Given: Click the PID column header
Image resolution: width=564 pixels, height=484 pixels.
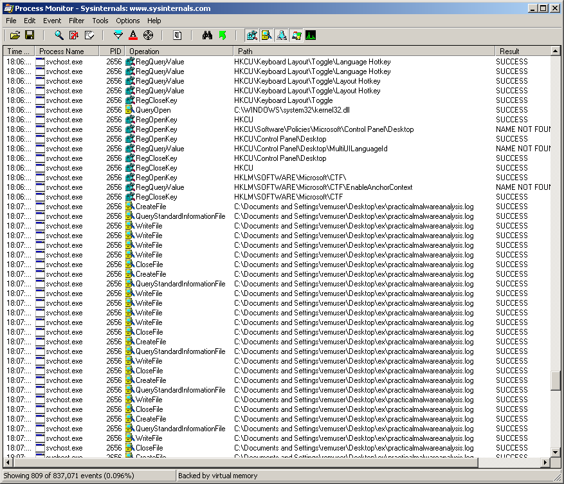Looking at the screenshot, I should click(x=112, y=51).
